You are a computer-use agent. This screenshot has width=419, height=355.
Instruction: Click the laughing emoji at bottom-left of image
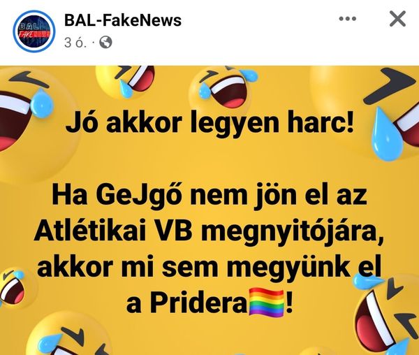[x=67, y=337]
